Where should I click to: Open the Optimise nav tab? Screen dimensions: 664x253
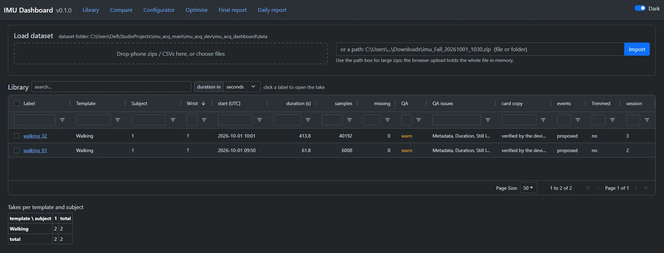point(197,10)
